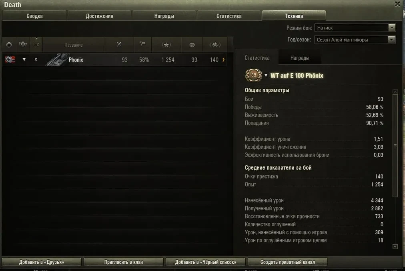Click the statistics panel scrollbar thumb

tap(395, 146)
